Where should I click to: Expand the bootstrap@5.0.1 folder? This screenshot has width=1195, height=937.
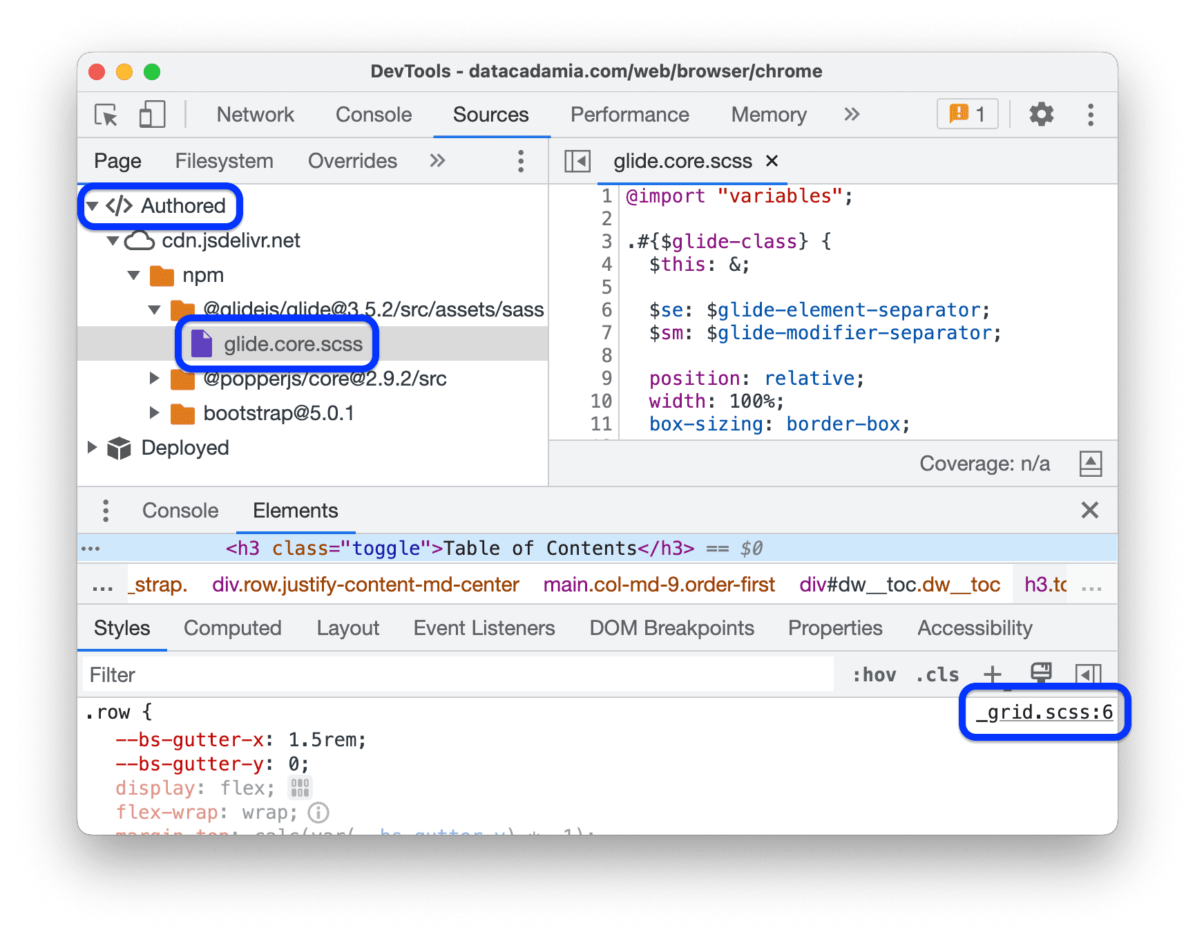(x=154, y=413)
